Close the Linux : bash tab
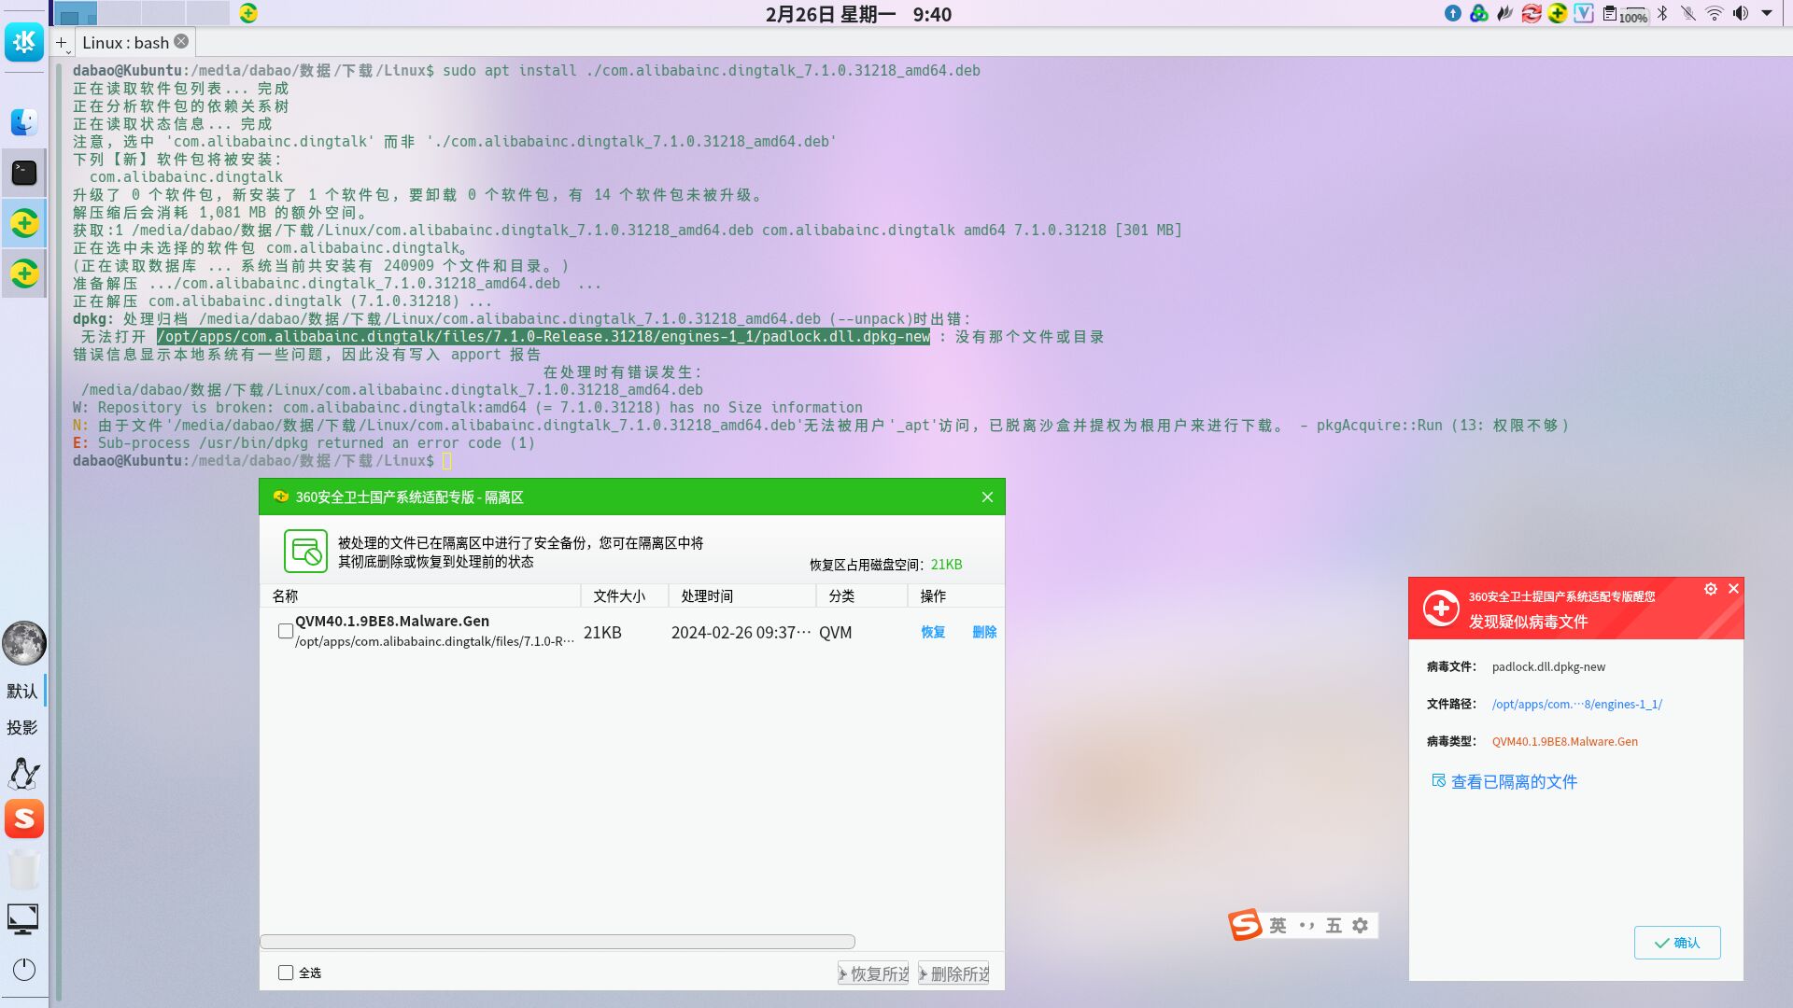This screenshot has height=1008, width=1793. [x=181, y=41]
